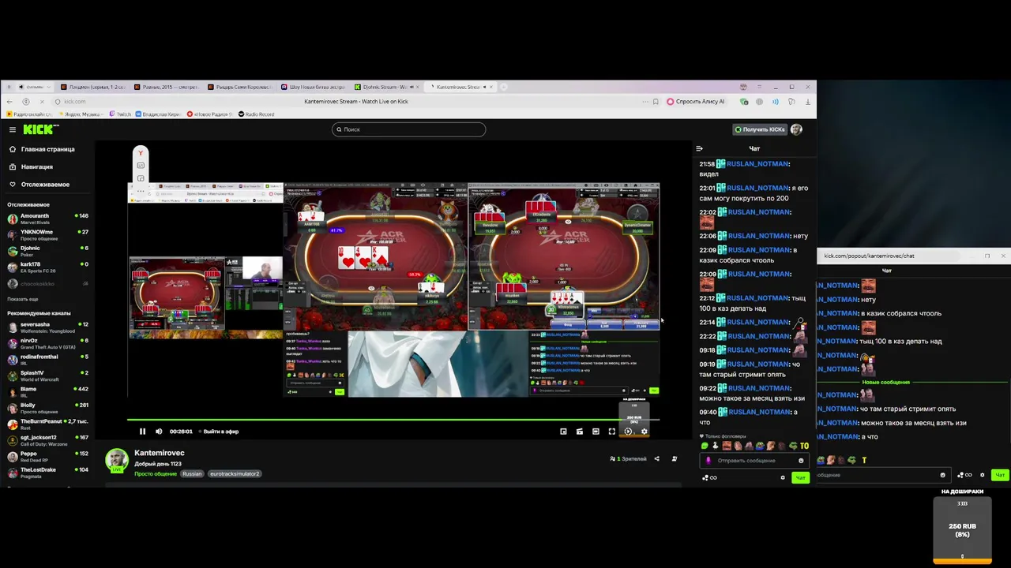Open Kantemirovec streamer avatar
Viewport: 1011px width, 568px height.
[117, 460]
